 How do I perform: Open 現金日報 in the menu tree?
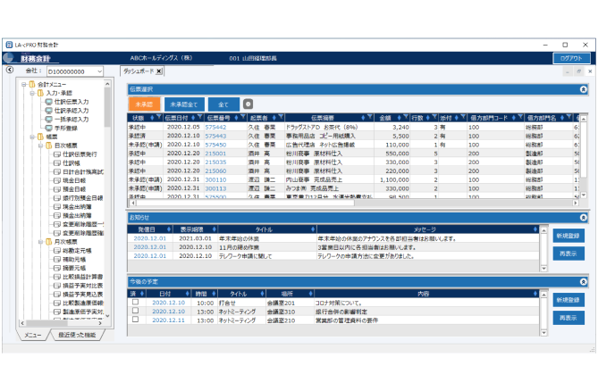coord(74,180)
